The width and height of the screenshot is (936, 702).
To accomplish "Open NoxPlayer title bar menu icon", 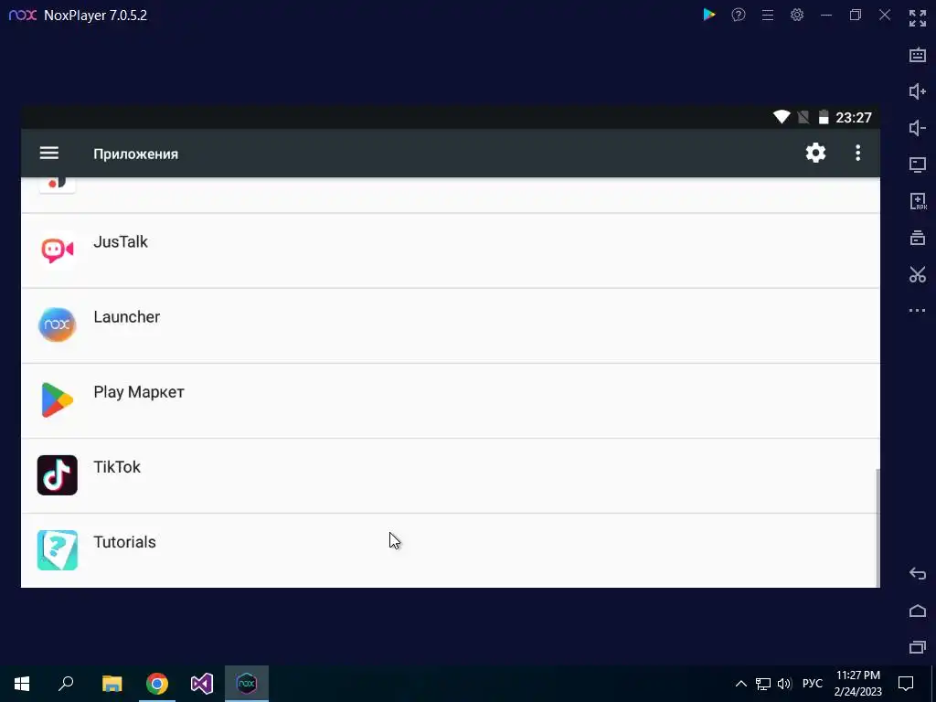I will [x=768, y=15].
